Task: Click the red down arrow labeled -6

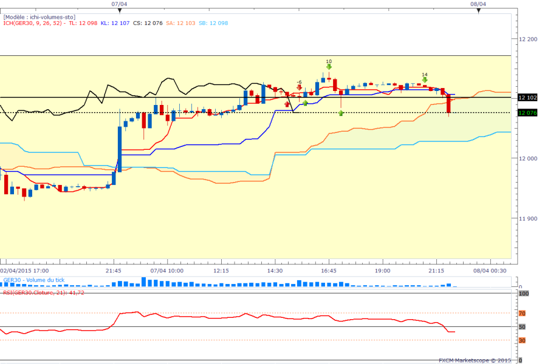Action: point(299,88)
